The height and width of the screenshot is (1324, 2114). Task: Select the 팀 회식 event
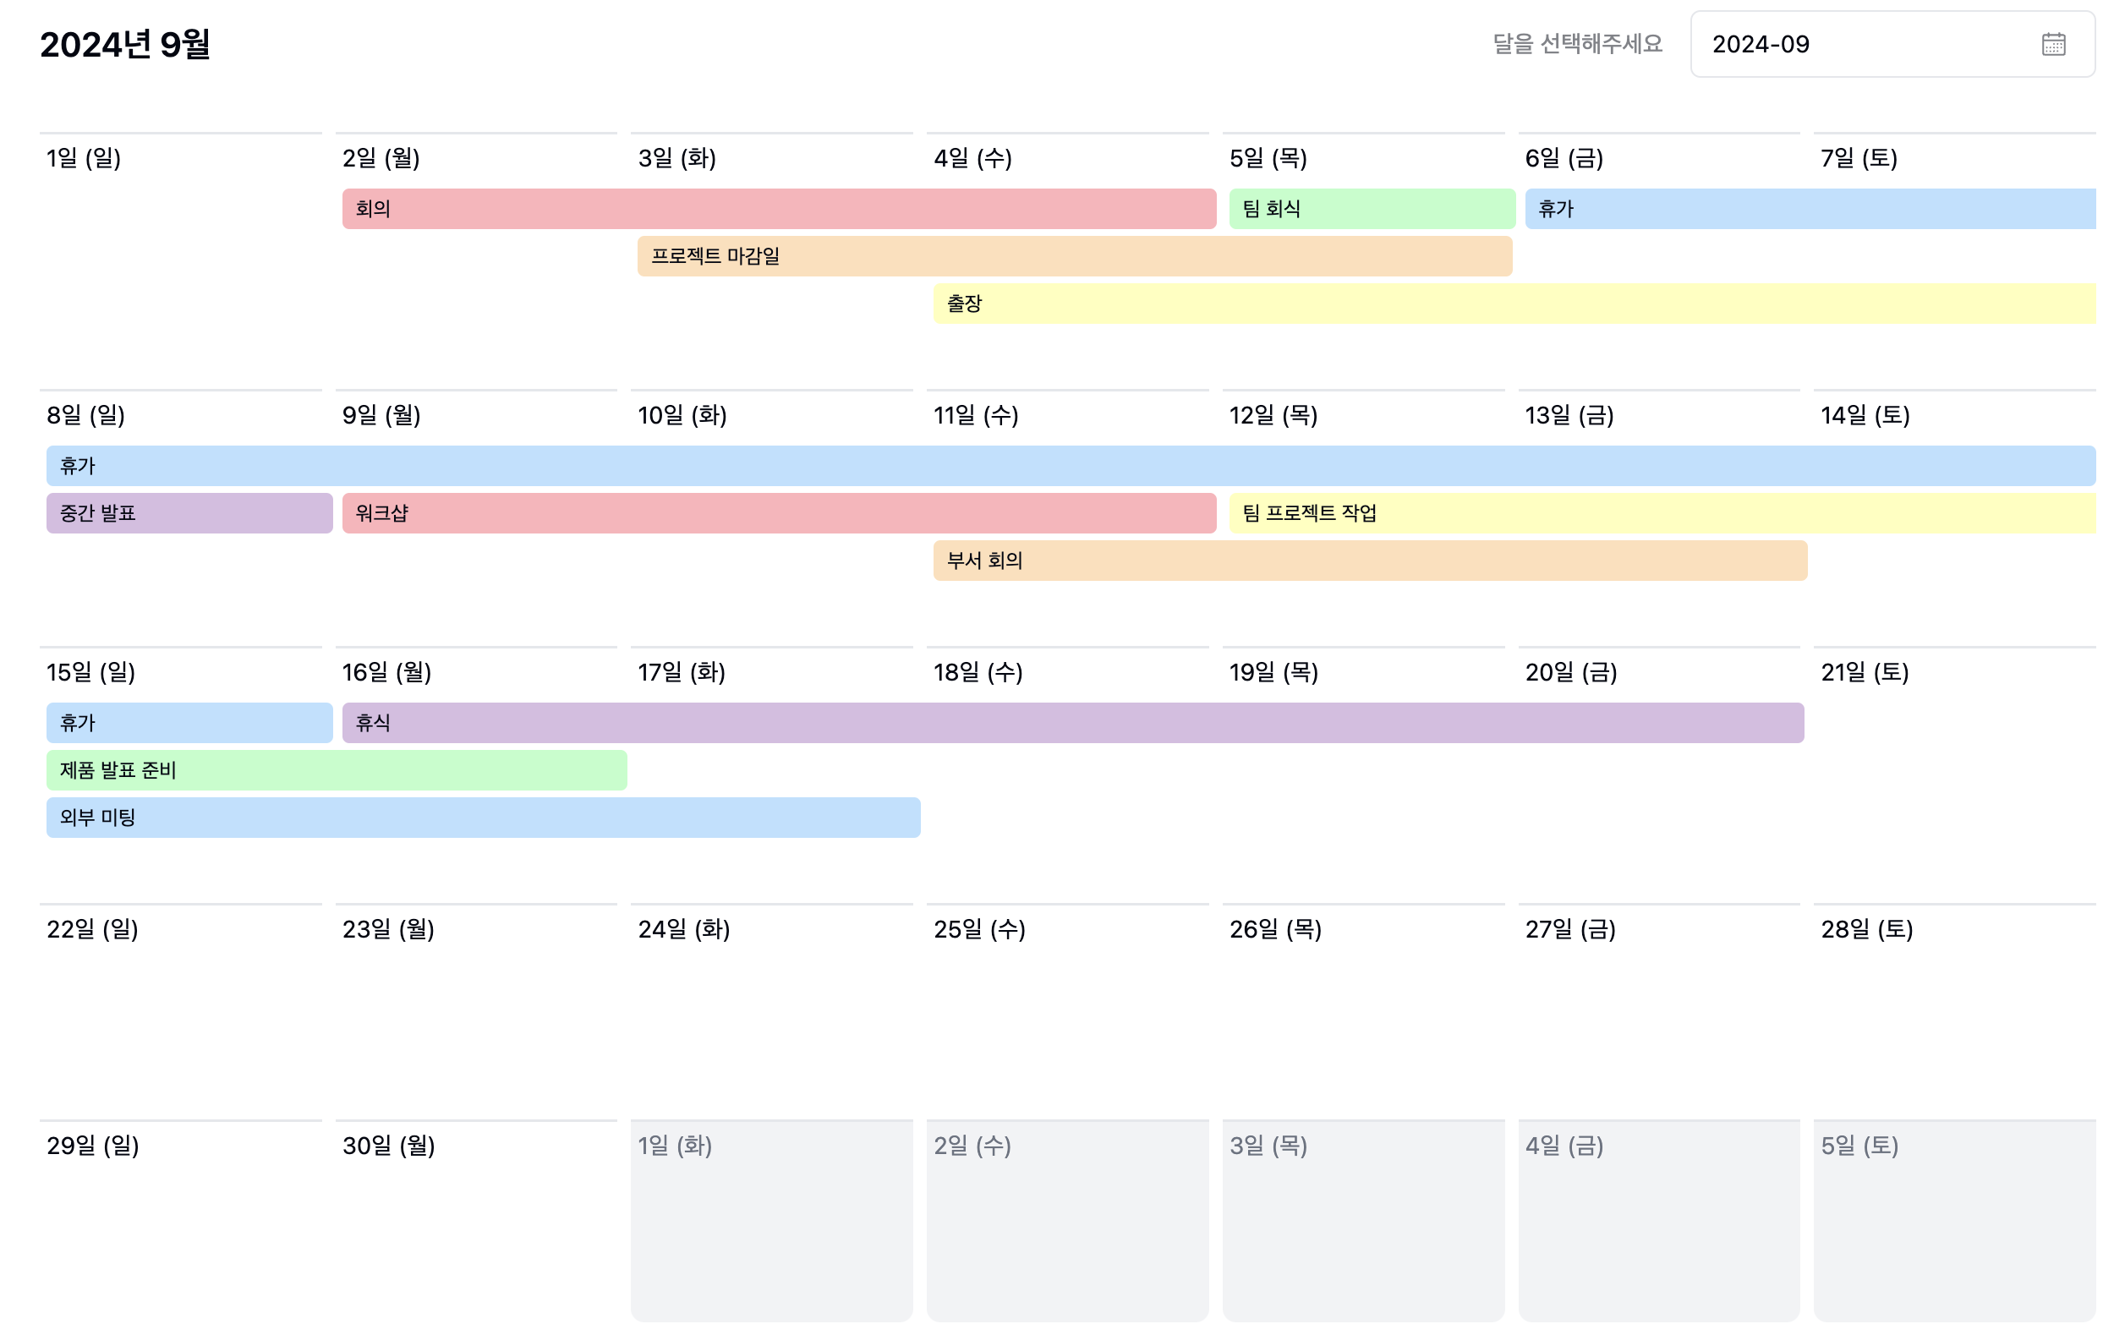pyautogui.click(x=1371, y=208)
